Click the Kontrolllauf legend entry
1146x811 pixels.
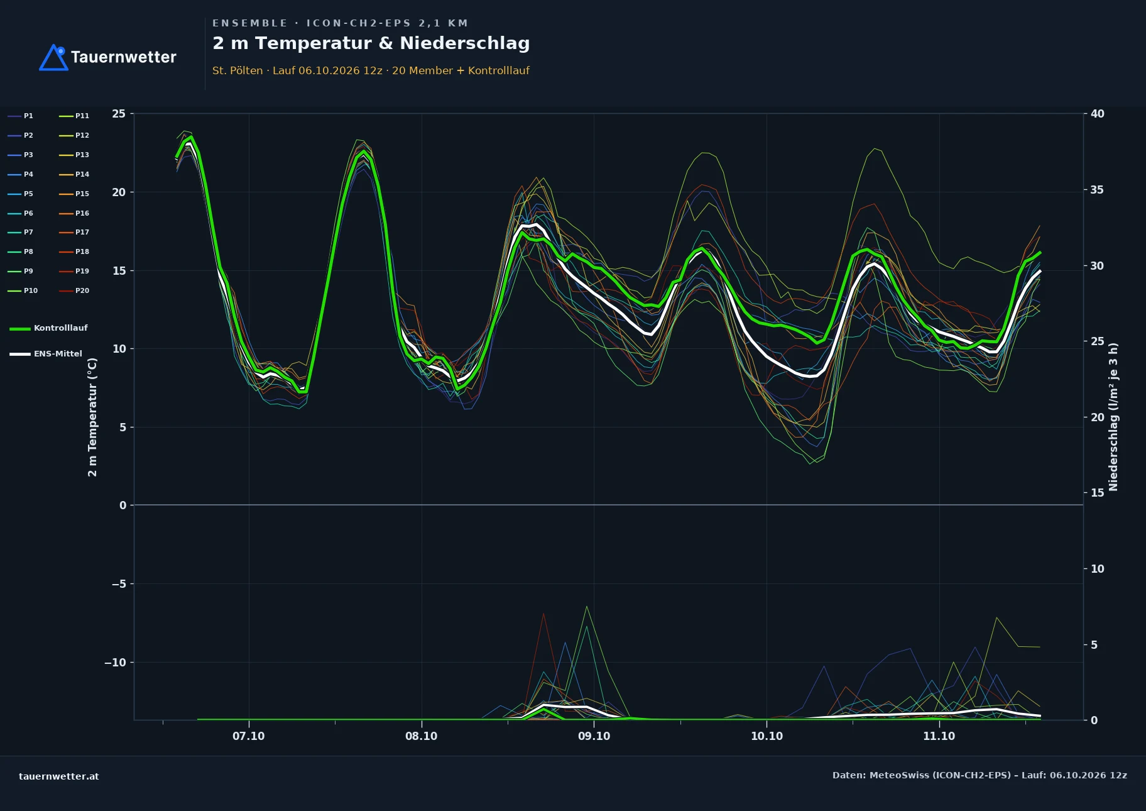[x=49, y=328]
